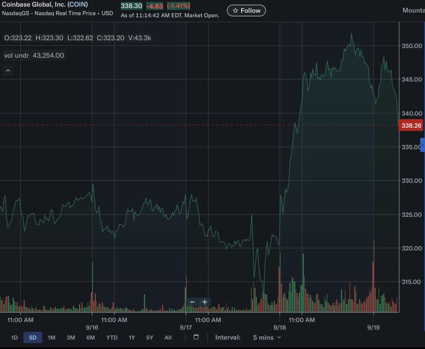Viewport: 425px width, 349px height.
Task: Open fullscreen chart via the square icon
Action: coord(196,337)
